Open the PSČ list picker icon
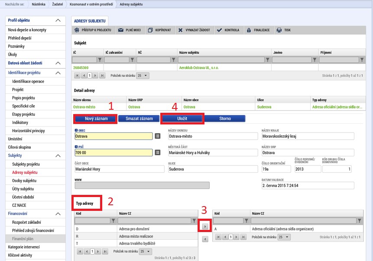373x261 pixels. coord(158,153)
